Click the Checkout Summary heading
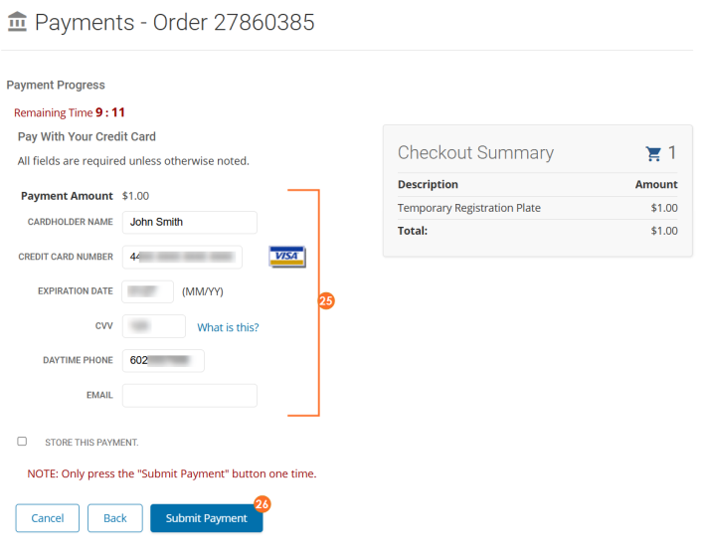Screen dimensions: 704x560 [475, 153]
